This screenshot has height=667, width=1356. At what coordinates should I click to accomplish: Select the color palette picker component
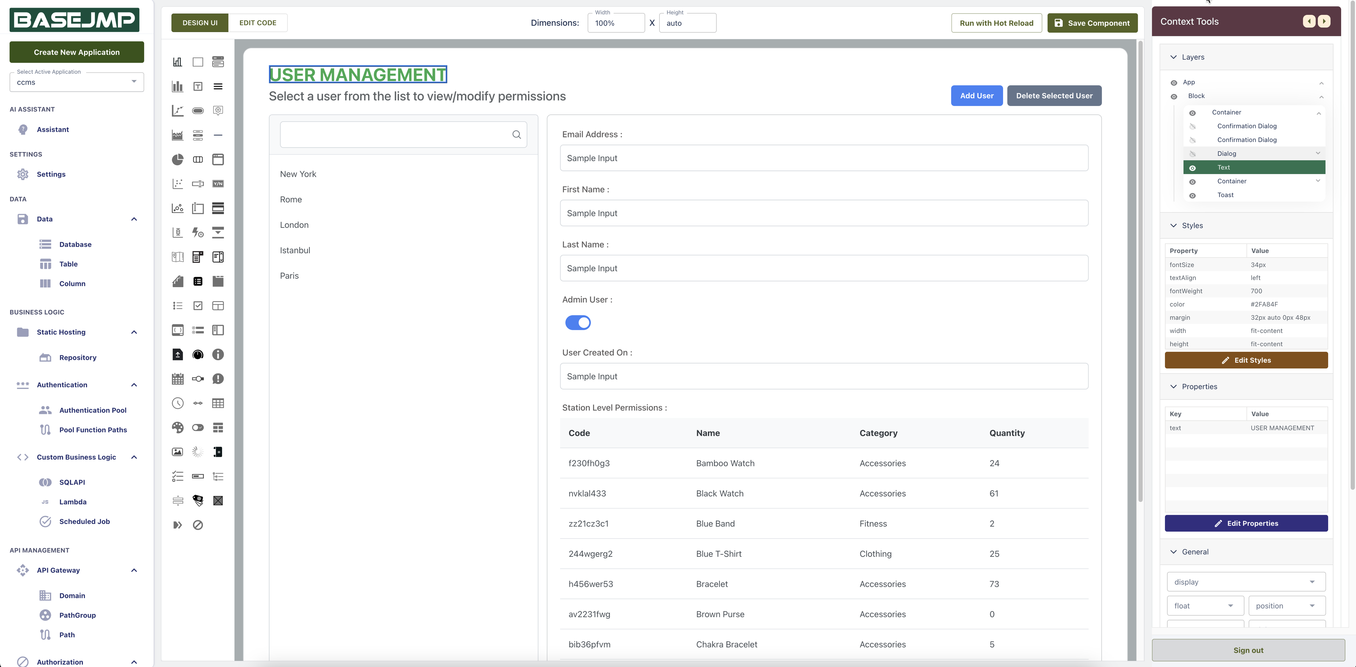177,427
